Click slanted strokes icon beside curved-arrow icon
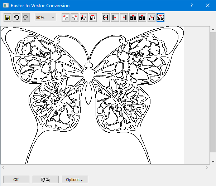 93,18
